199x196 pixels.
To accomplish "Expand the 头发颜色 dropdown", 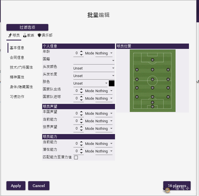I will click(94, 68).
